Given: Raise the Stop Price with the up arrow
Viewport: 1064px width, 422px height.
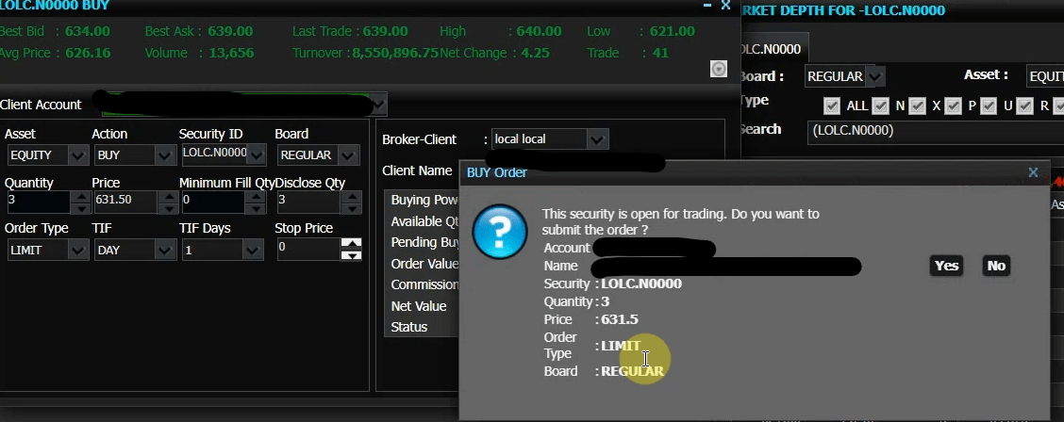Looking at the screenshot, I should coord(351,243).
